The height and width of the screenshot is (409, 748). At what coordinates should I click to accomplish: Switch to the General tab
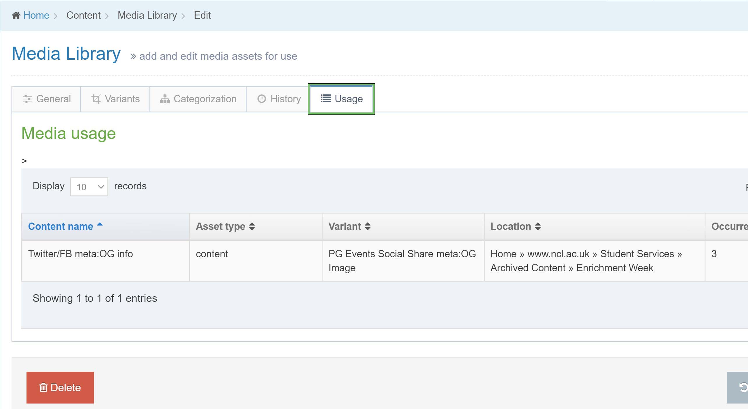coord(46,99)
